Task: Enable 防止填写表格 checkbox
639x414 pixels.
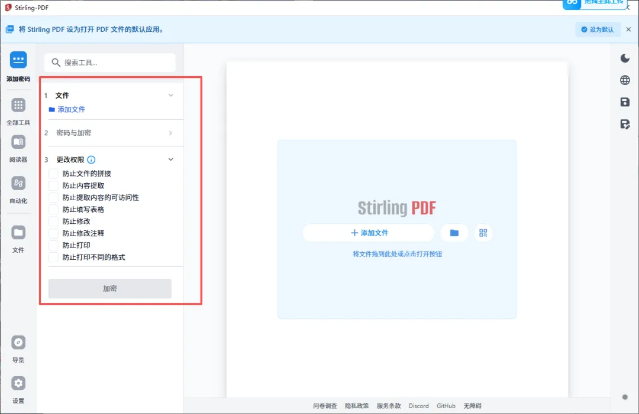Action: pos(53,210)
